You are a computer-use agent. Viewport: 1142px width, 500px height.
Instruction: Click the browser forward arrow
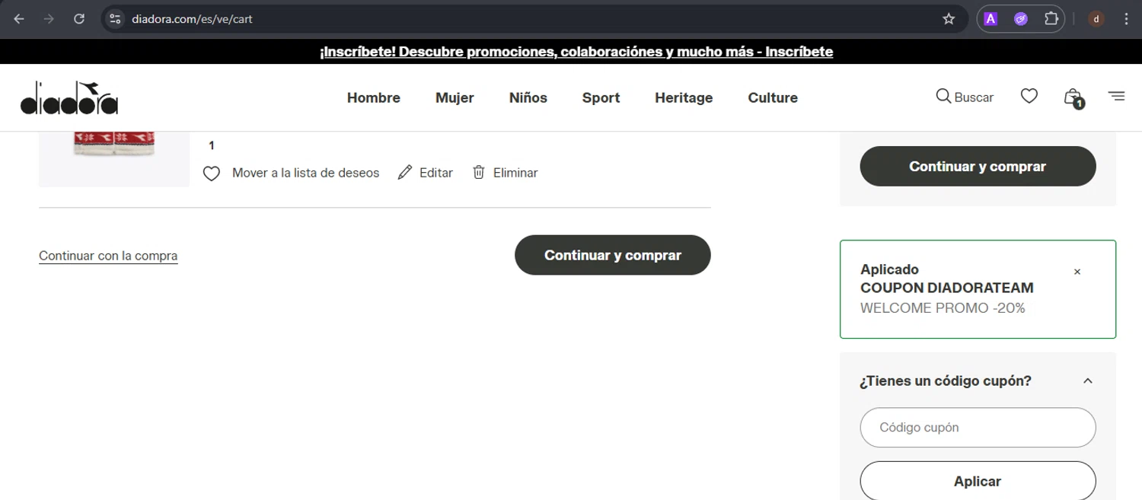point(49,19)
